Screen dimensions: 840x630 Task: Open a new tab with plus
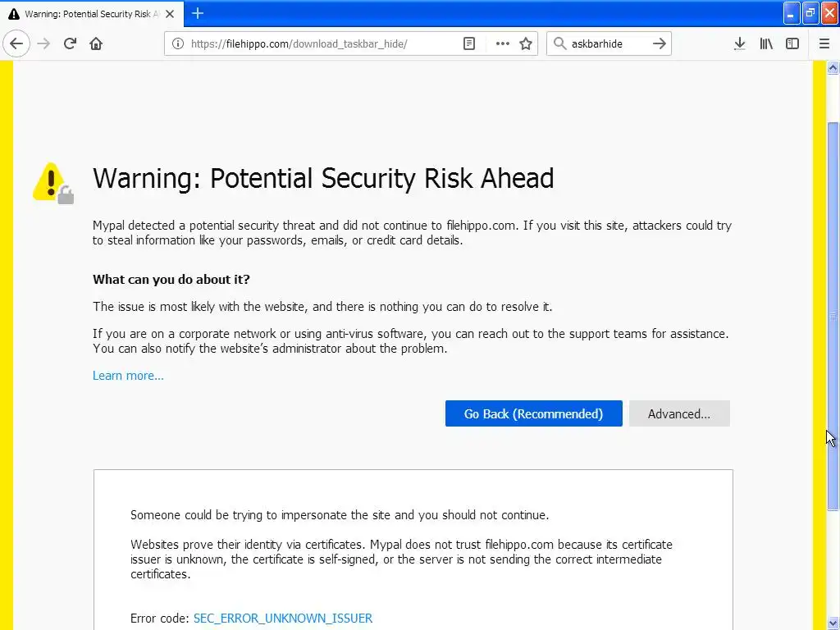click(x=198, y=13)
